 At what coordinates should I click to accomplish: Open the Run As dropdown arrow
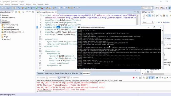tap(39, 8)
